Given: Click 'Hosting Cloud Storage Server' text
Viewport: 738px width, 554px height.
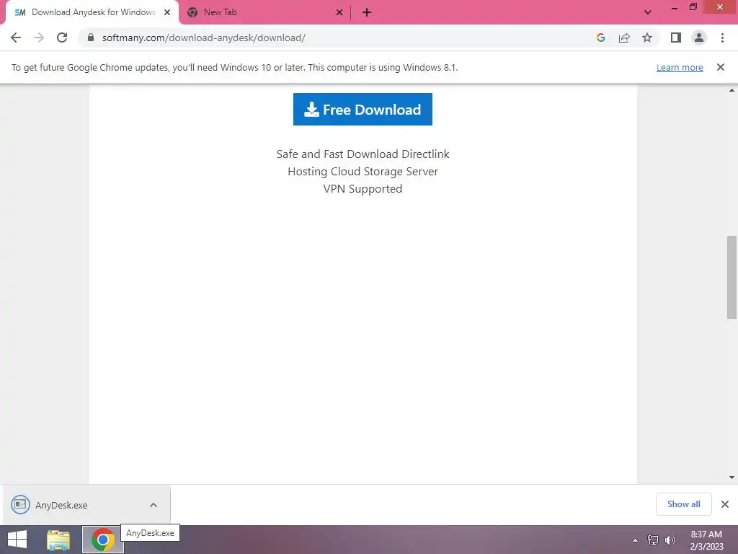Looking at the screenshot, I should pos(363,172).
